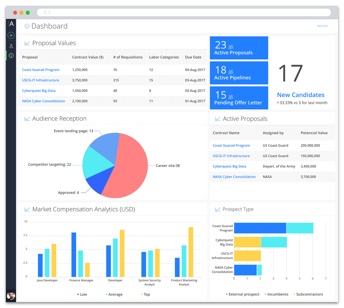The image size is (344, 308).
Task: Sort by # of Requisitions column header
Action: coord(128,57)
